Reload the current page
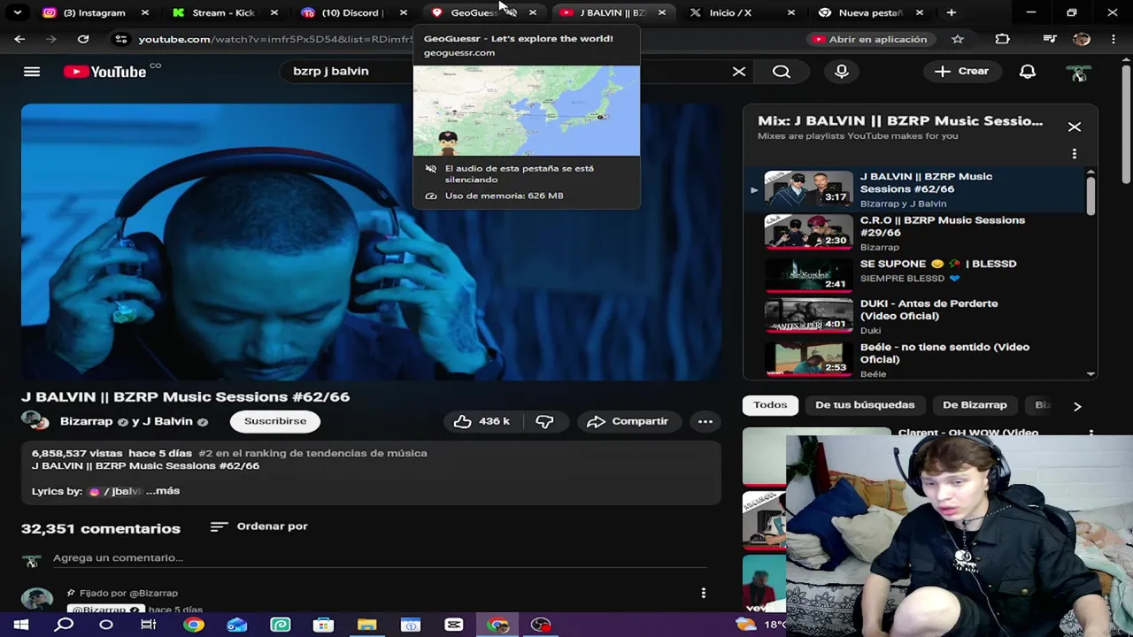 pyautogui.click(x=83, y=39)
